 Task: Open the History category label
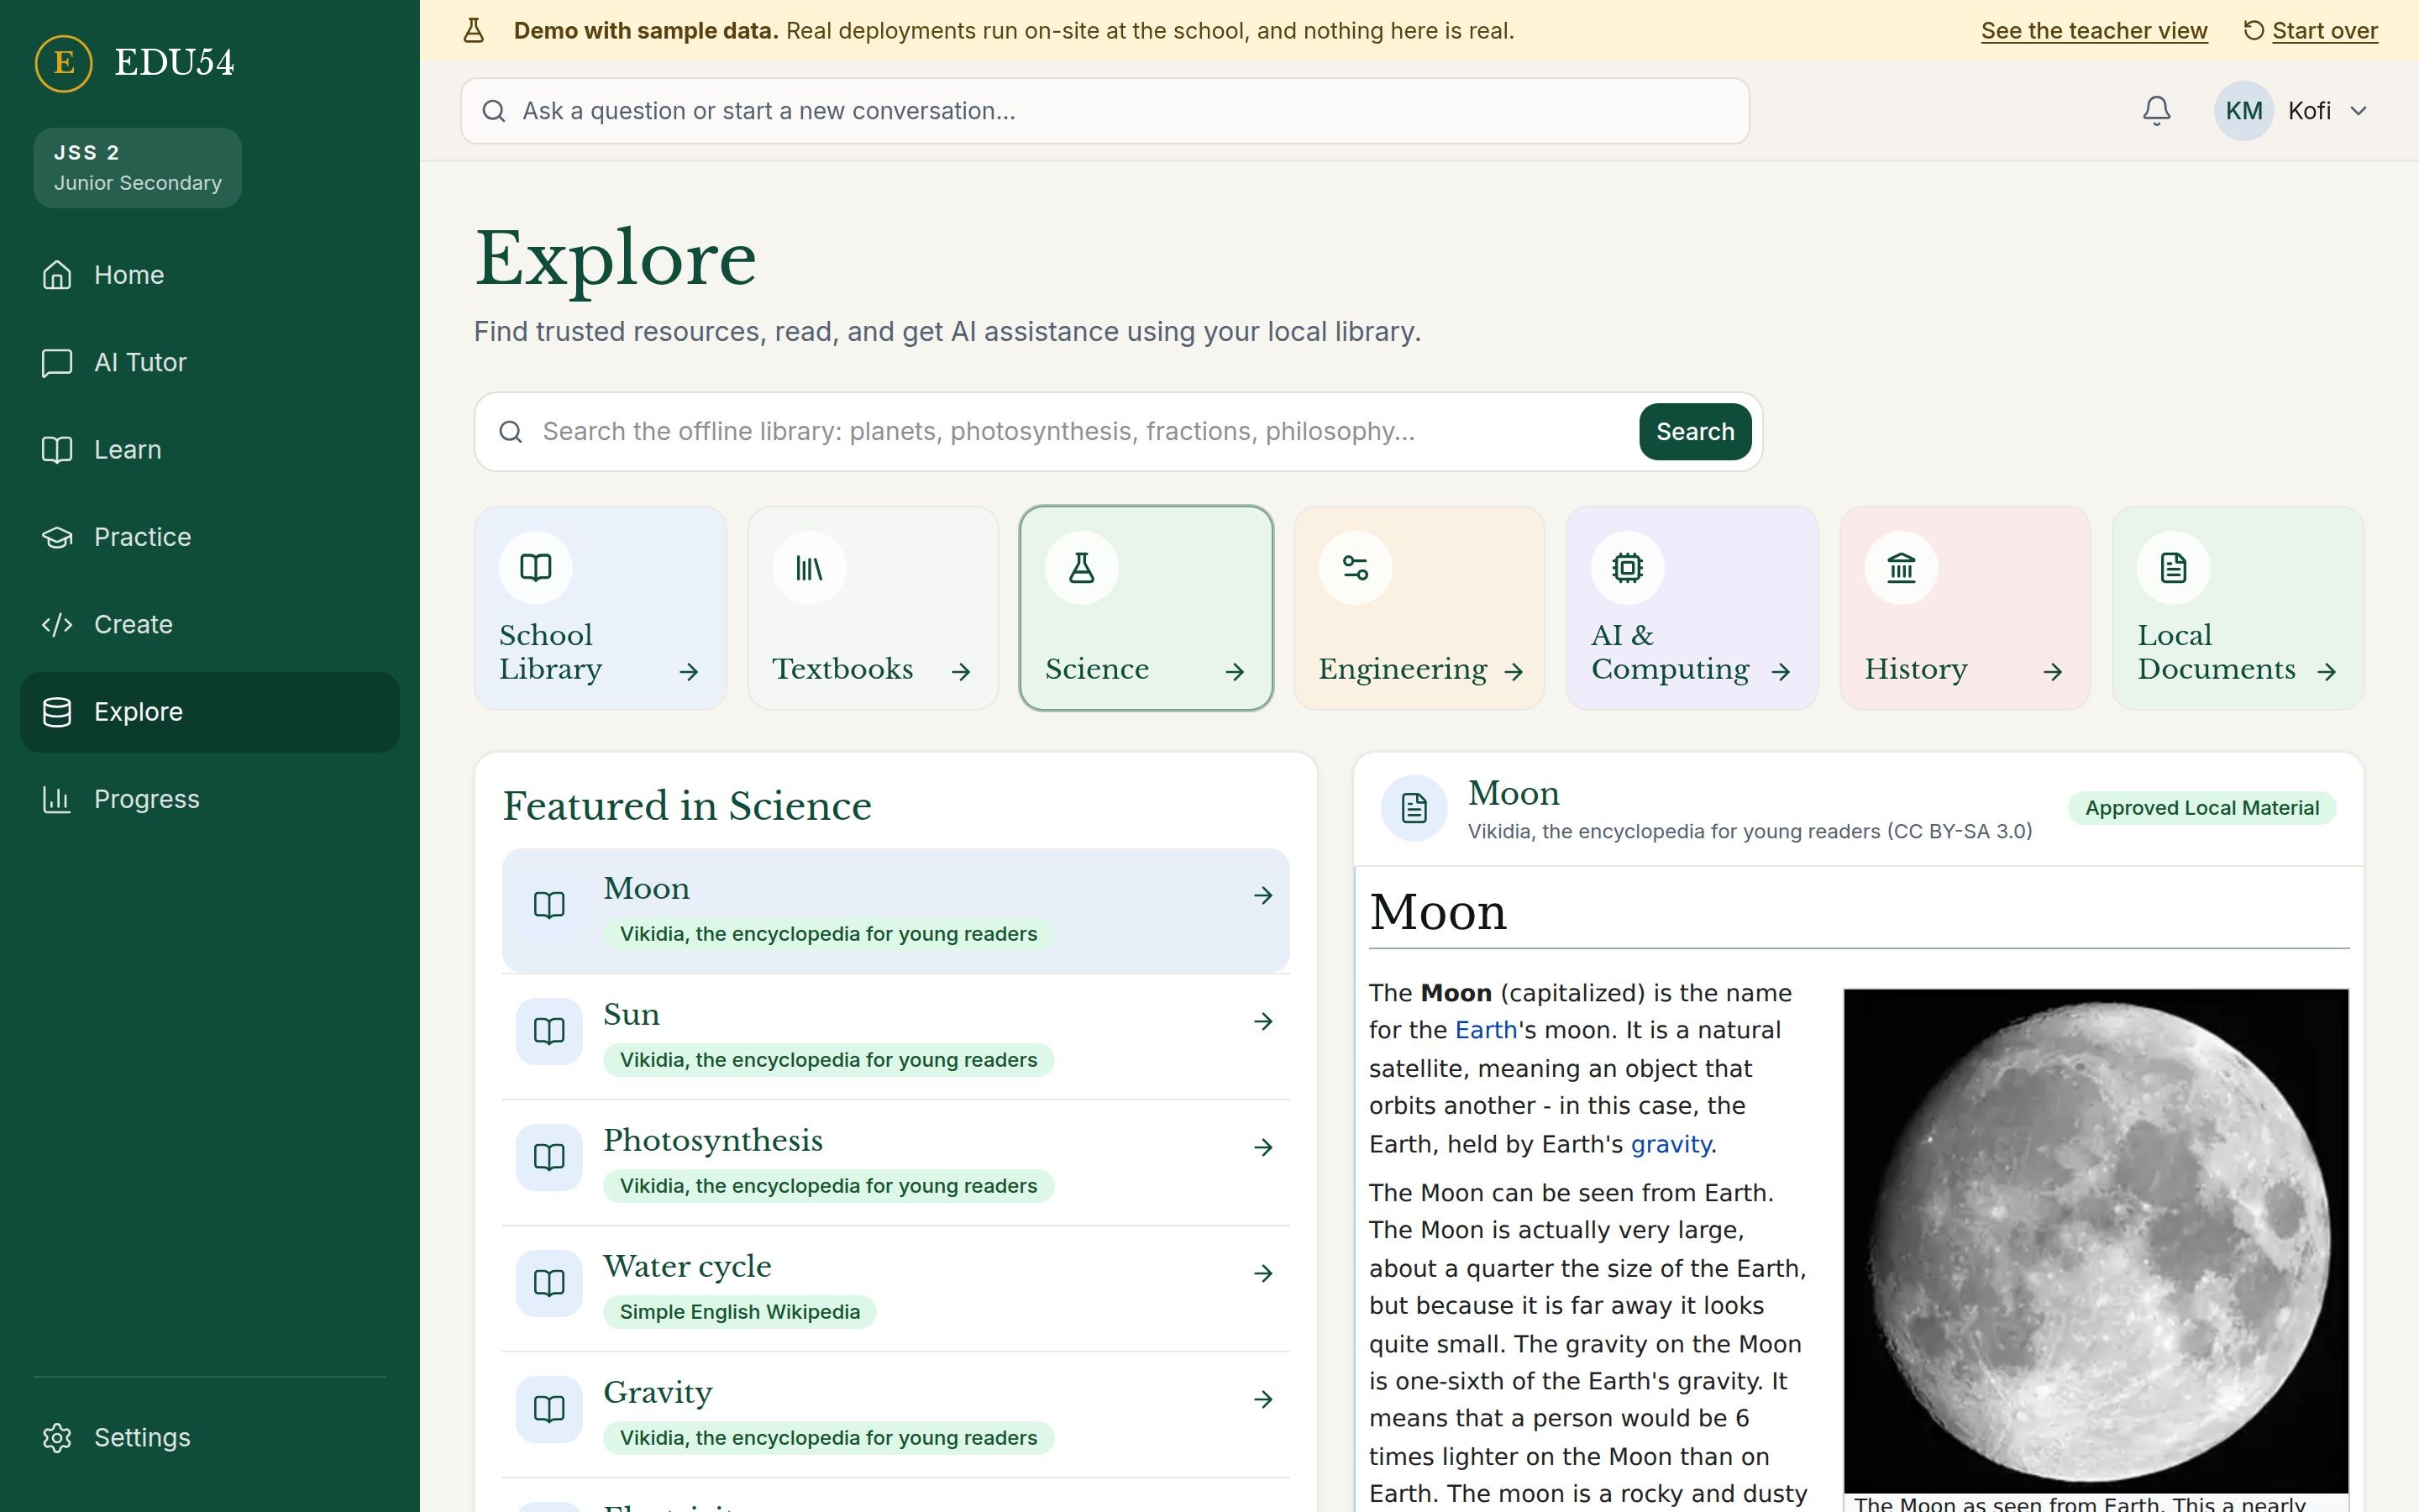coord(1915,669)
